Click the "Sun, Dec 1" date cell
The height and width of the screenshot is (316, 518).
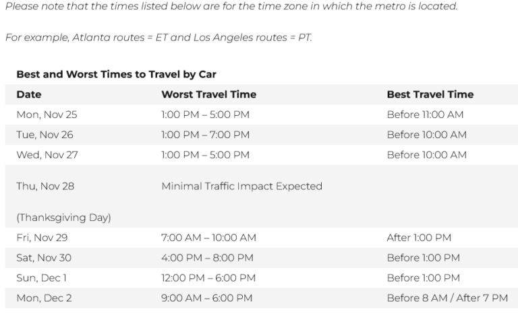[42, 278]
